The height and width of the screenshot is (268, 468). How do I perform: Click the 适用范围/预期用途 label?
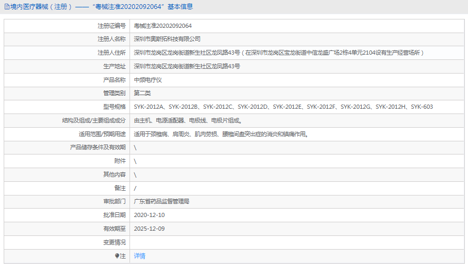tap(102, 134)
